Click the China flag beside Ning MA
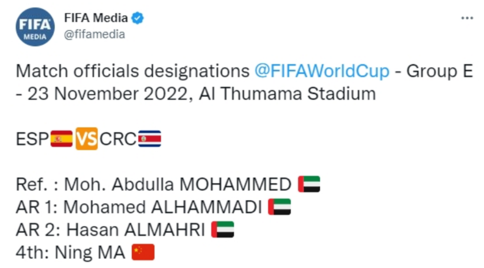This screenshot has height=268, width=484. (x=143, y=252)
